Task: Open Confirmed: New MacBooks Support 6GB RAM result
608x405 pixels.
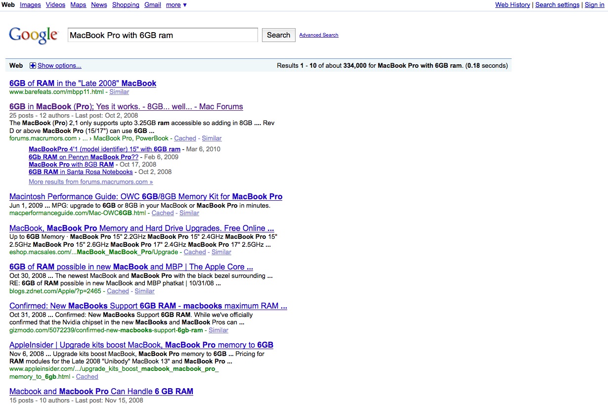Action: tap(148, 306)
